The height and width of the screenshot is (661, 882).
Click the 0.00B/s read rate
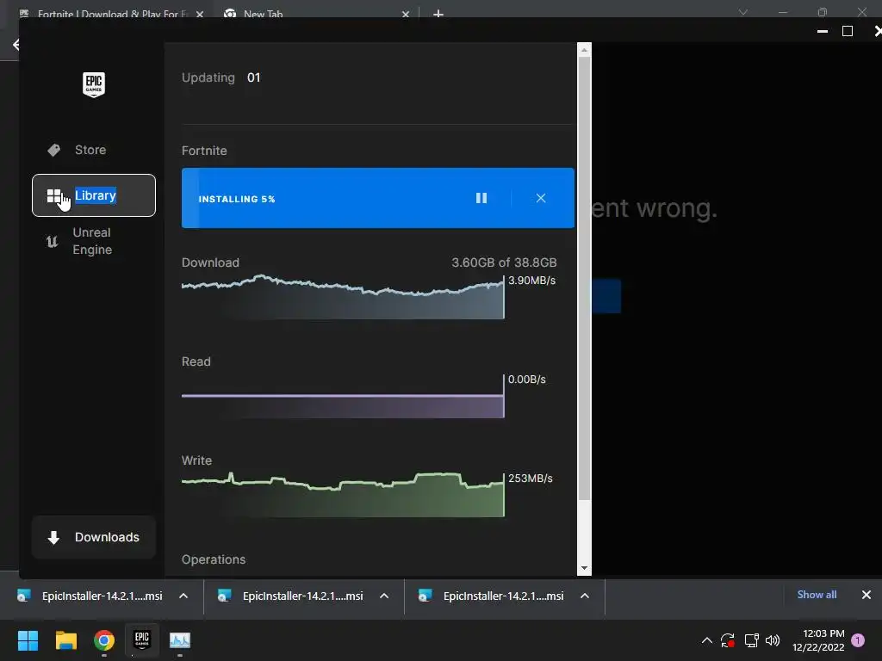pyautogui.click(x=527, y=380)
